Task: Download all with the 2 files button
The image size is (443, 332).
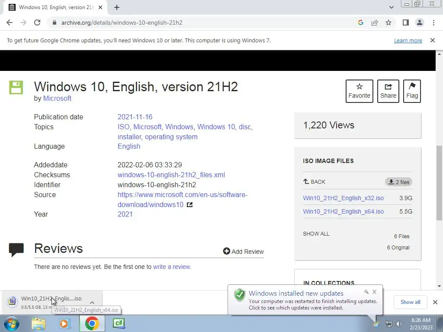Action: [x=398, y=182]
